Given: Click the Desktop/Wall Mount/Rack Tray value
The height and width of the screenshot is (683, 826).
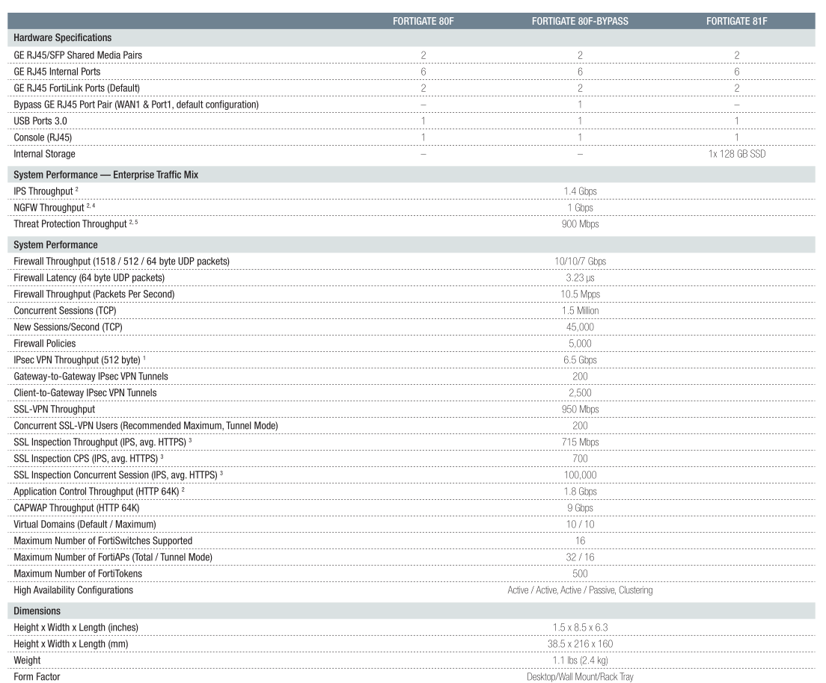Looking at the screenshot, I should pos(580,677).
